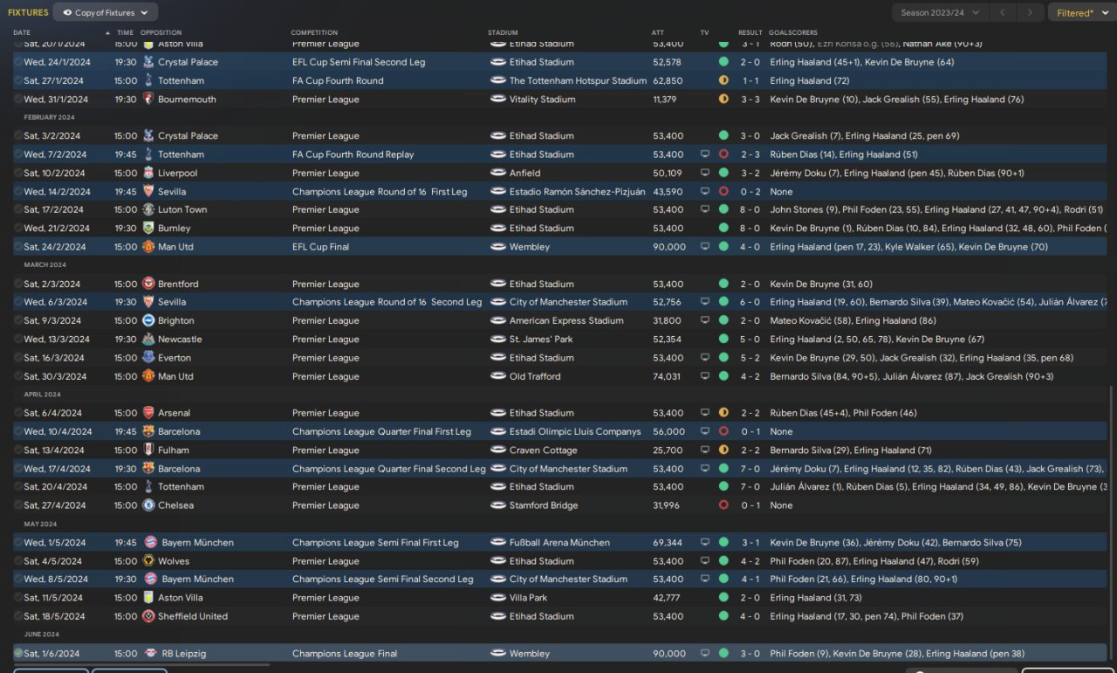Viewport: 1117px width, 673px height.
Task: Click the Sheffield United club badge
Action: pos(148,616)
